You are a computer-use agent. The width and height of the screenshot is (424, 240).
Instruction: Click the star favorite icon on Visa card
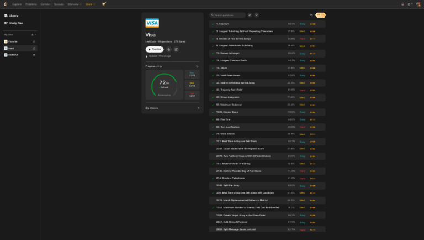169,49
